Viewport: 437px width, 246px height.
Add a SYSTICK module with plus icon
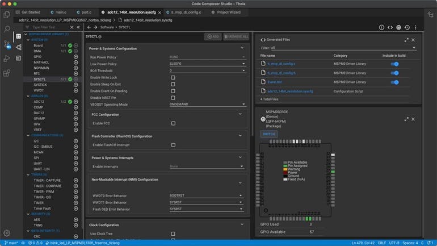point(76,85)
